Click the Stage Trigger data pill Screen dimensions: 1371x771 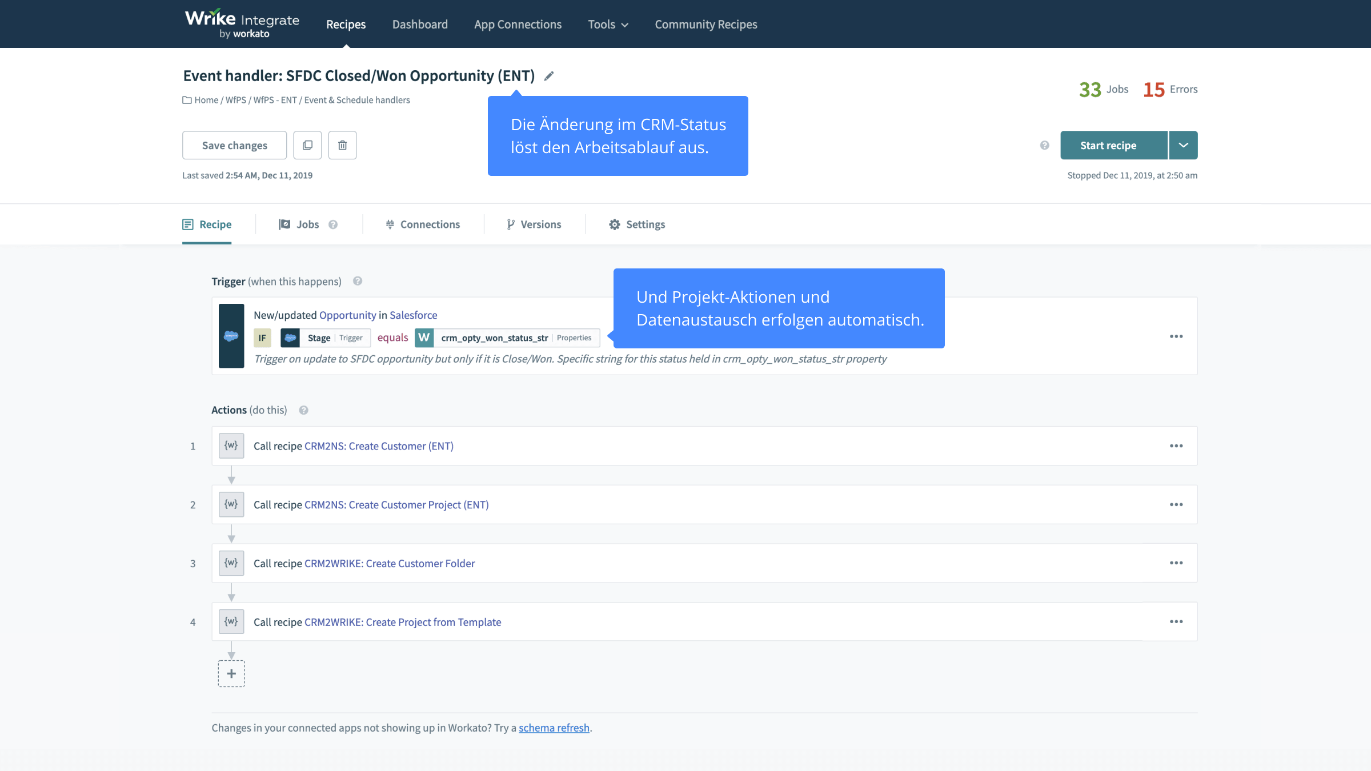tap(326, 338)
